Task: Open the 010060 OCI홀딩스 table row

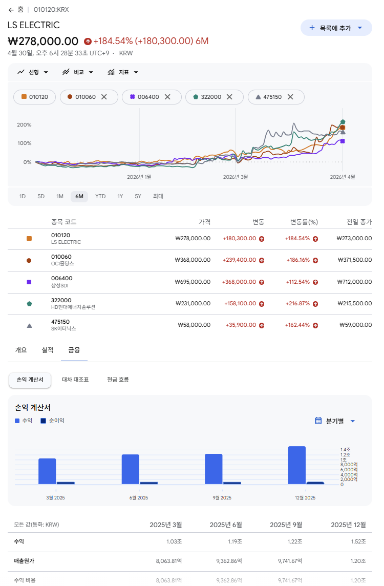Action: [190, 260]
